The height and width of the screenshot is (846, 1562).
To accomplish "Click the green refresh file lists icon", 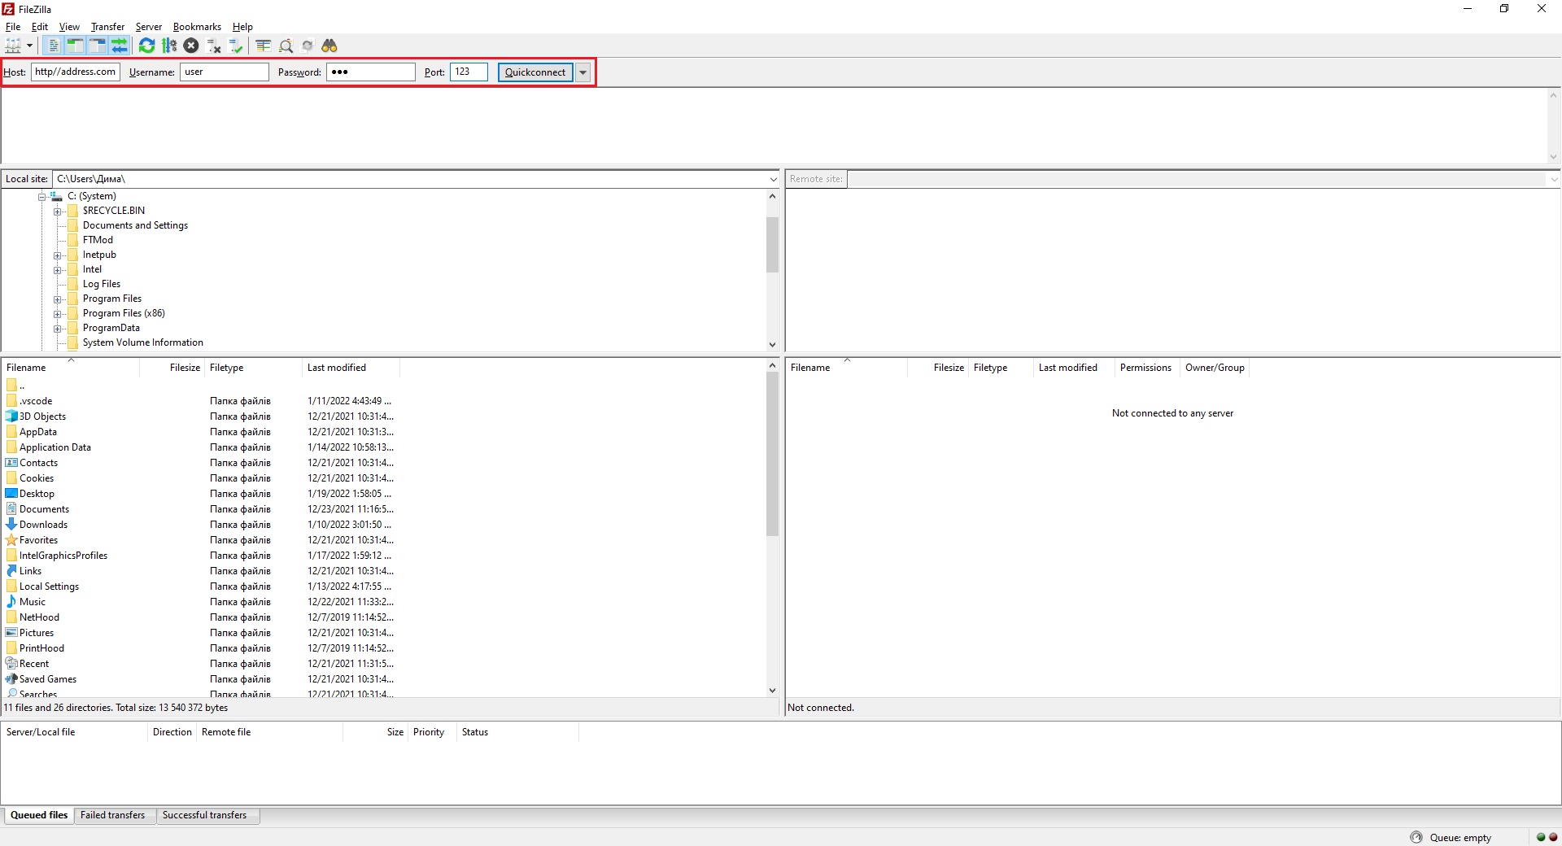I will pos(146,46).
